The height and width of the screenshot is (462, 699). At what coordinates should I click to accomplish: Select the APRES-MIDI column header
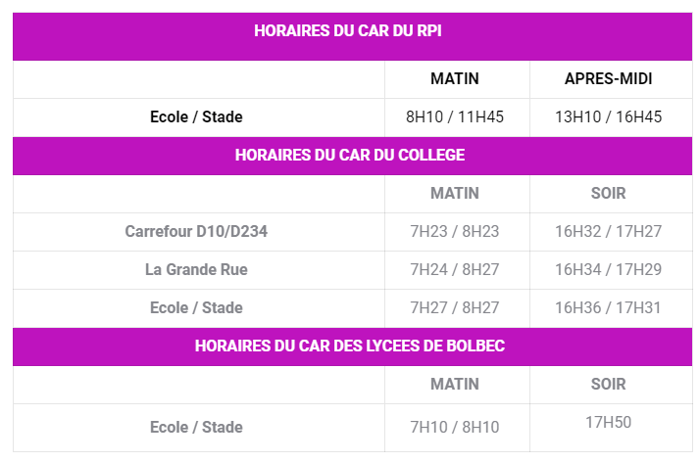[609, 78]
